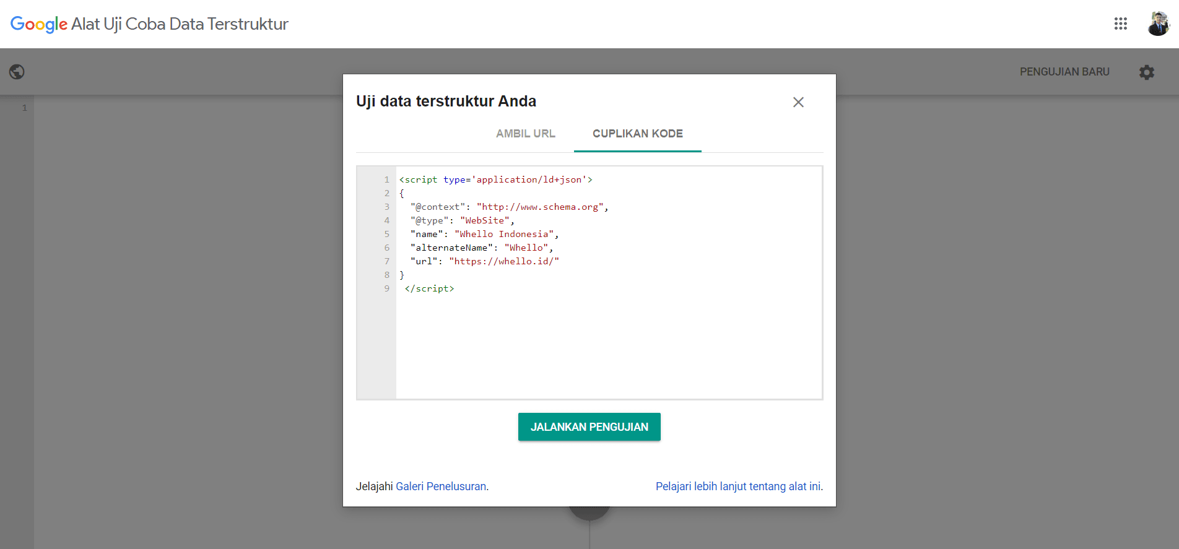The image size is (1179, 549).
Task: Open the Google apps grid menu
Action: (1120, 24)
